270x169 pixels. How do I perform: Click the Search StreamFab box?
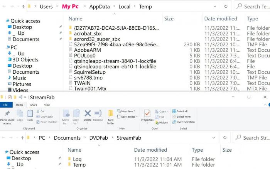click(251, 138)
